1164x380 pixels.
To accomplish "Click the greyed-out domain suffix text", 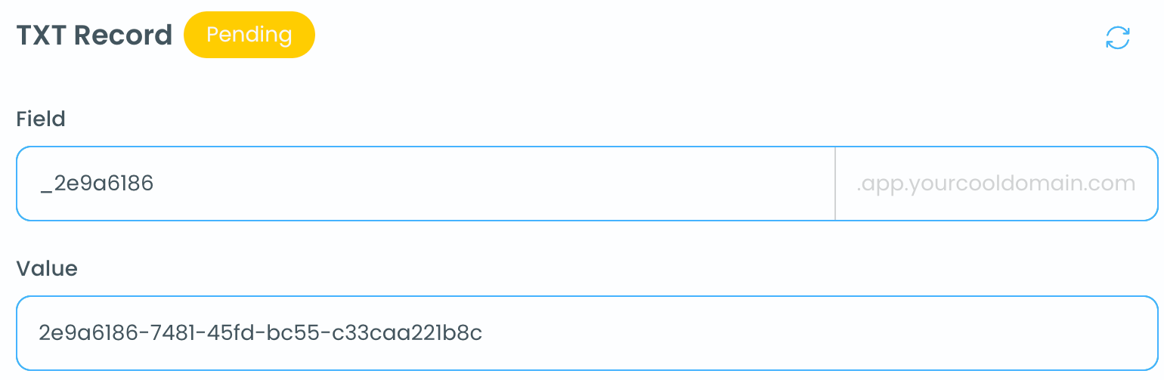I will coord(995,184).
